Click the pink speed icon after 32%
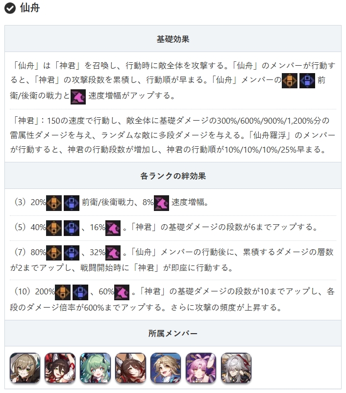The image size is (346, 393). 113,253
